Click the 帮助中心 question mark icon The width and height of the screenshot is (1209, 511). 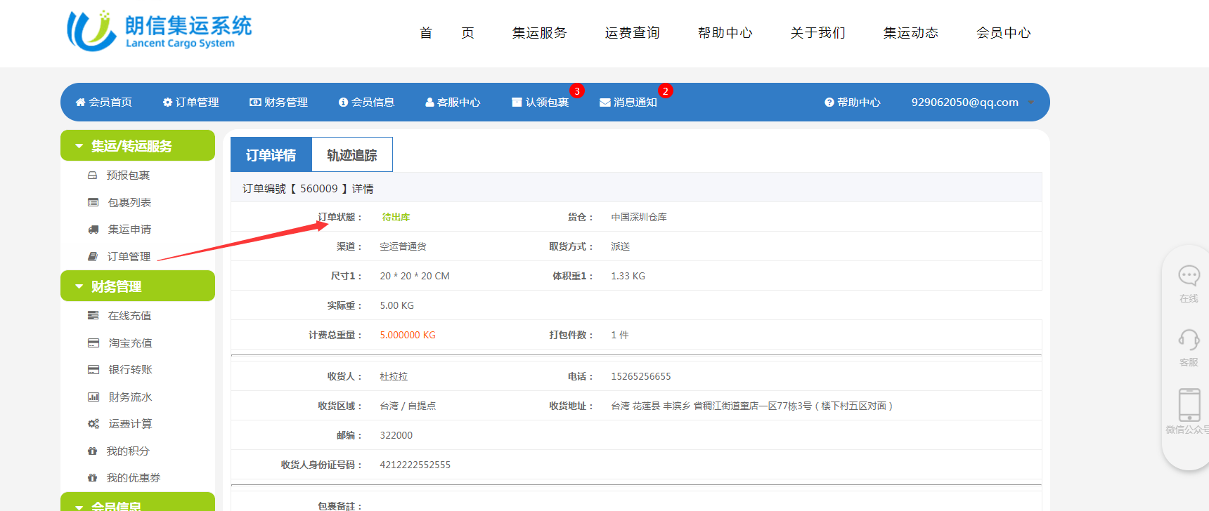(829, 102)
